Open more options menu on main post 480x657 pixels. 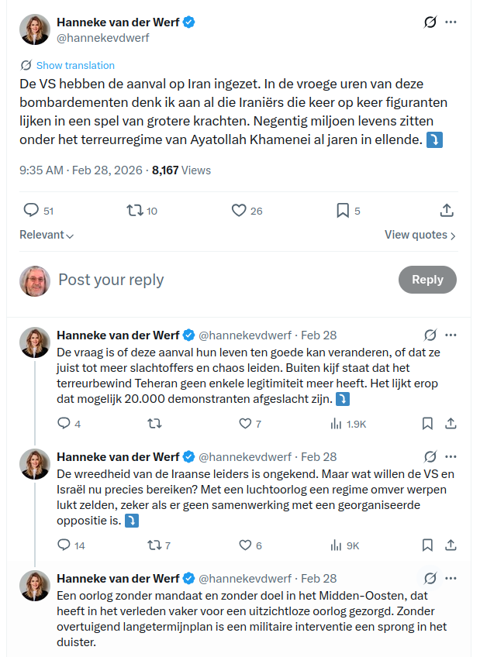coord(451,22)
